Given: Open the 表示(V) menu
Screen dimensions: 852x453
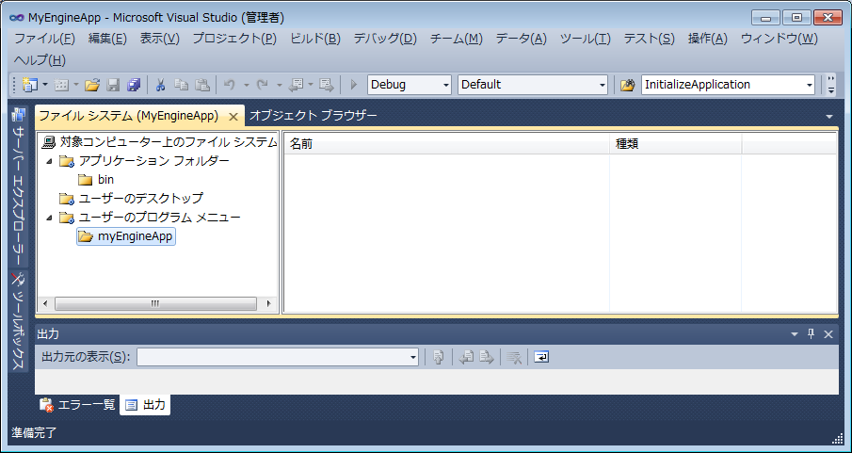Looking at the screenshot, I should click(x=160, y=39).
